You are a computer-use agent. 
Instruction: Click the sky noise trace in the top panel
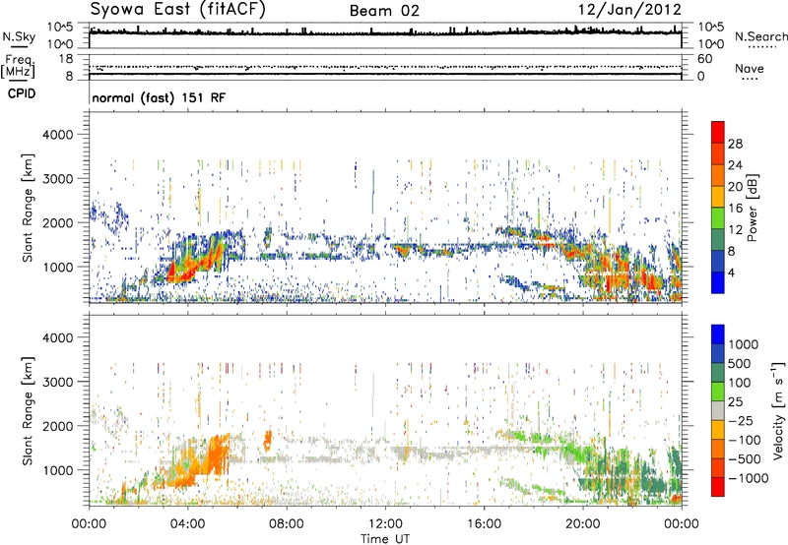coord(385,32)
